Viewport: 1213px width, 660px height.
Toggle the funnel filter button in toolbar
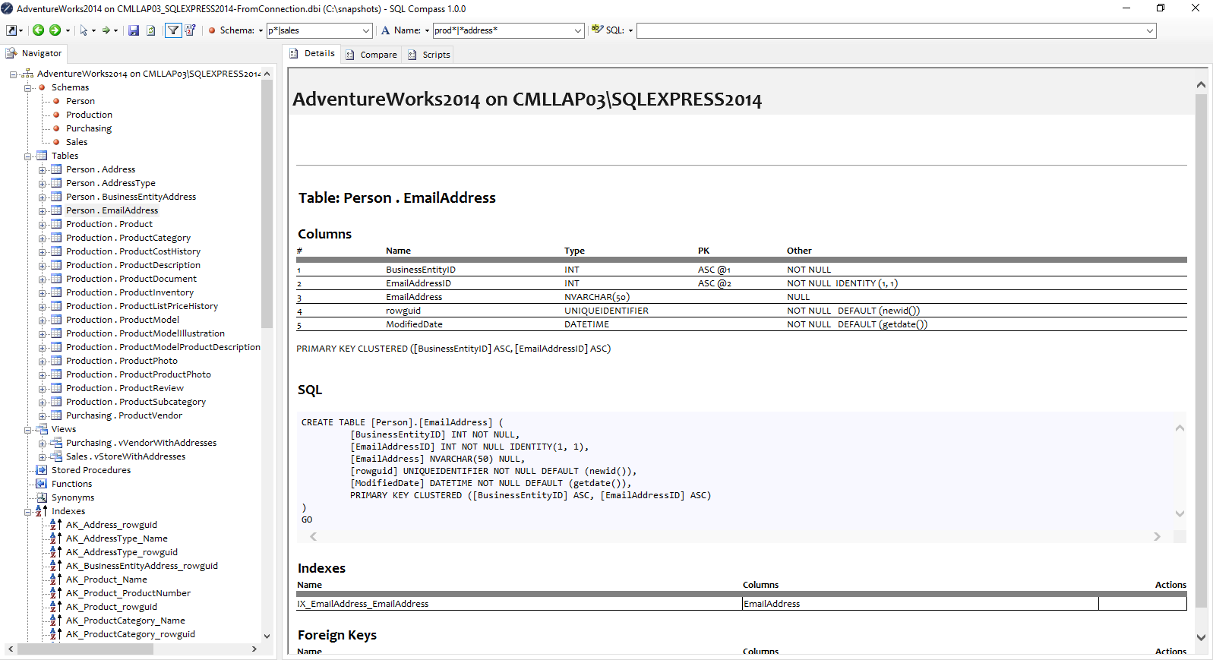[173, 30]
